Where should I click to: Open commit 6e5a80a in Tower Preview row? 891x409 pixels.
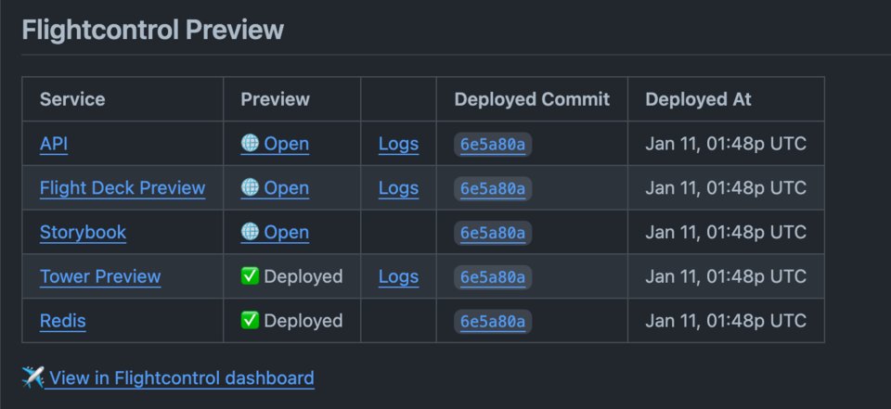tap(493, 277)
